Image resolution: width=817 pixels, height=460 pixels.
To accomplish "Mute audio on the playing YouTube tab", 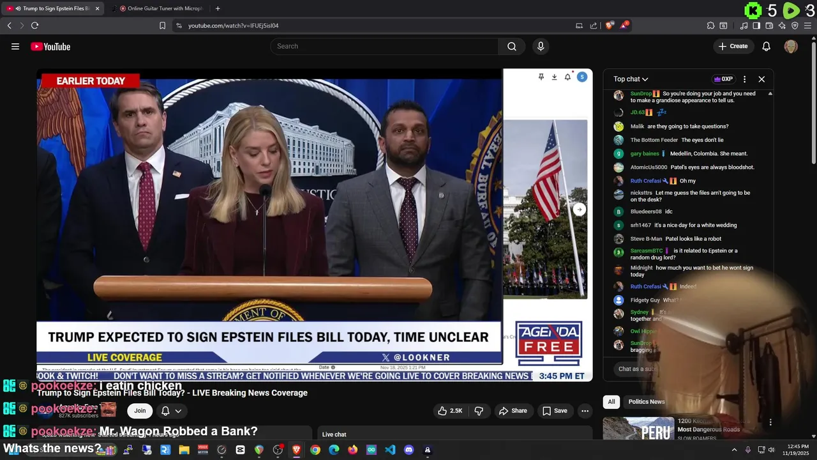I will 17,8.
